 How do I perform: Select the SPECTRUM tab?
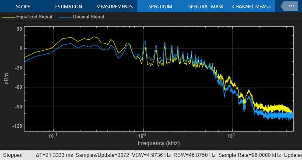coord(160,7)
